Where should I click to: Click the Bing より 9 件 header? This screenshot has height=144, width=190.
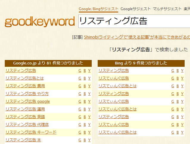pyautogui.click(x=141, y=63)
